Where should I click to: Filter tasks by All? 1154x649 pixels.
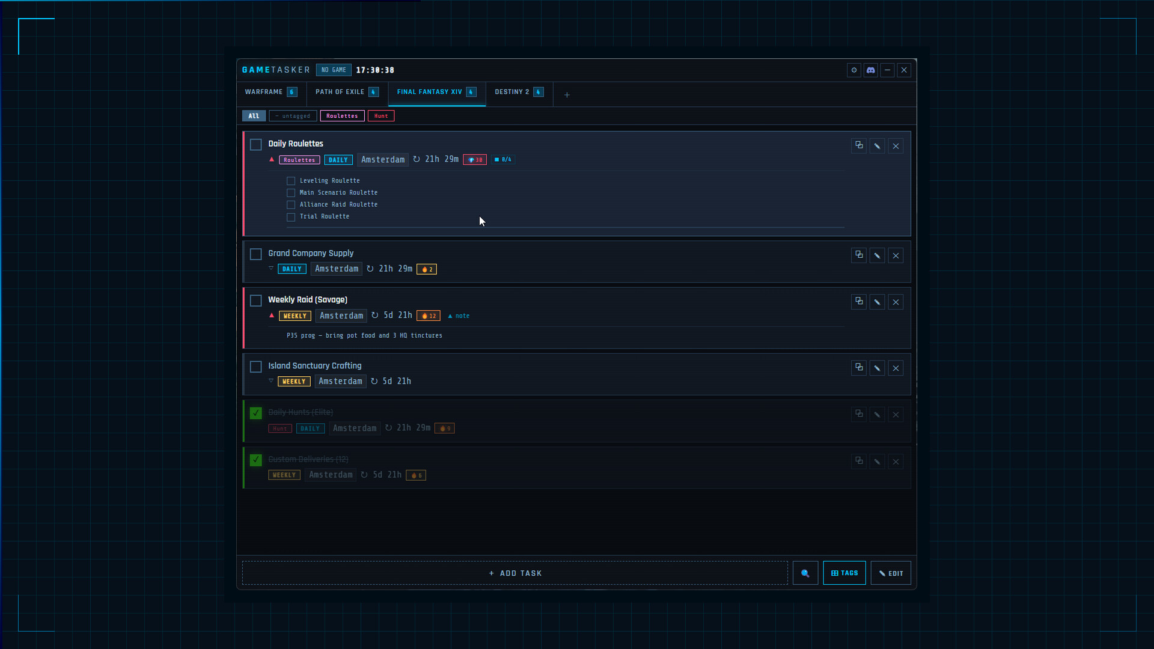(254, 116)
